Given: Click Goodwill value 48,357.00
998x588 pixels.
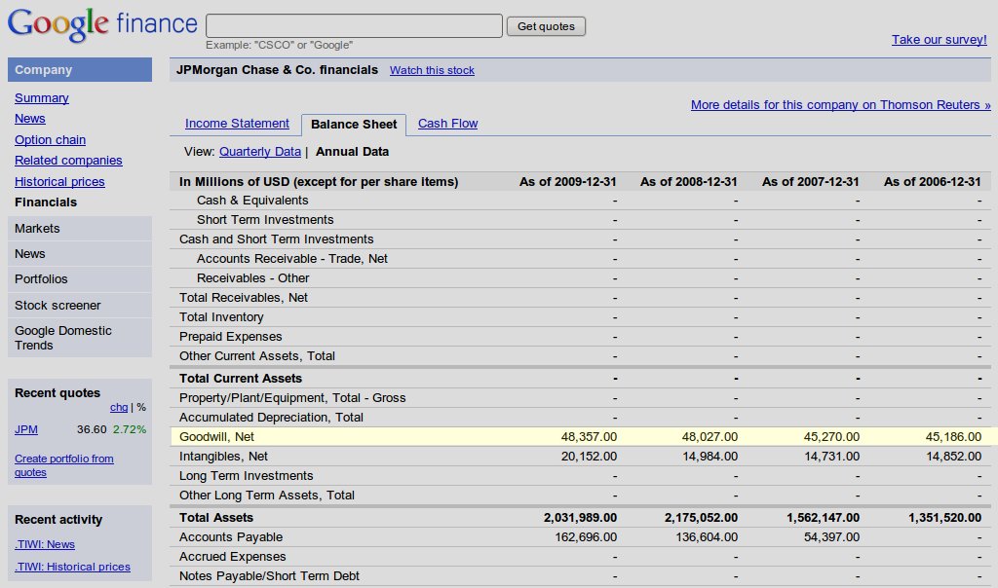Looking at the screenshot, I should pos(589,437).
